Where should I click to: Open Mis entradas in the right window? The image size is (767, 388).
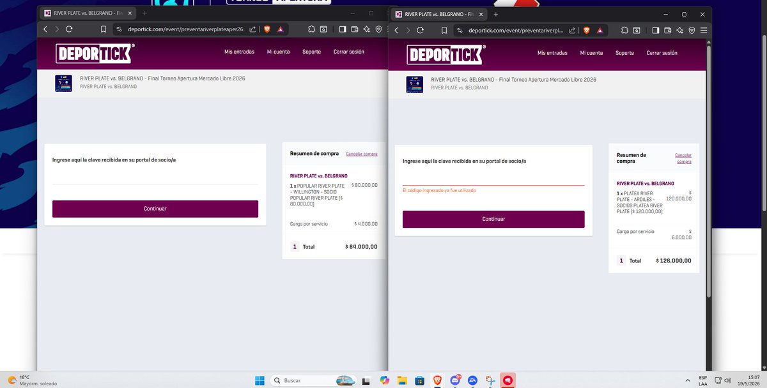click(x=552, y=53)
